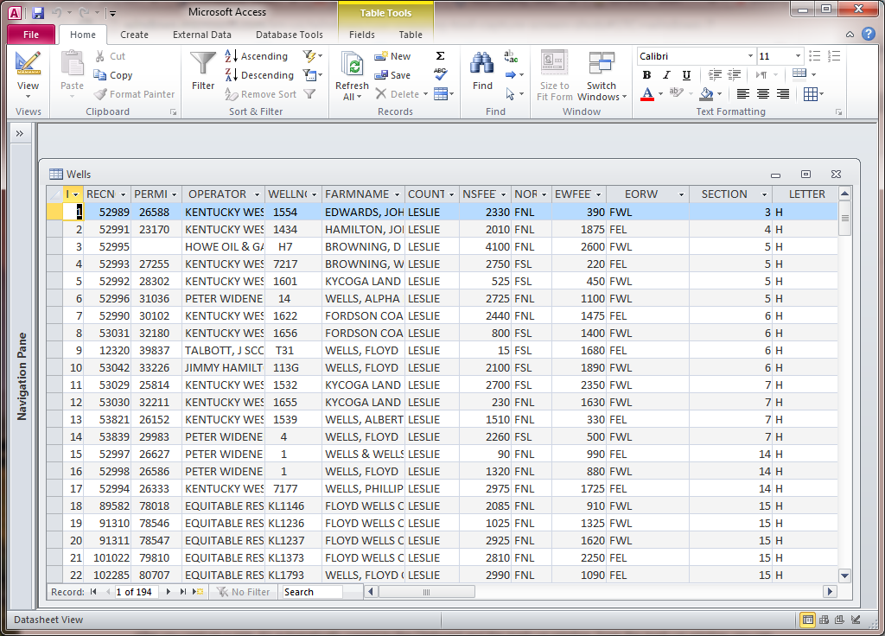
Task: Switch to PivotTable view in status bar
Action: click(824, 620)
